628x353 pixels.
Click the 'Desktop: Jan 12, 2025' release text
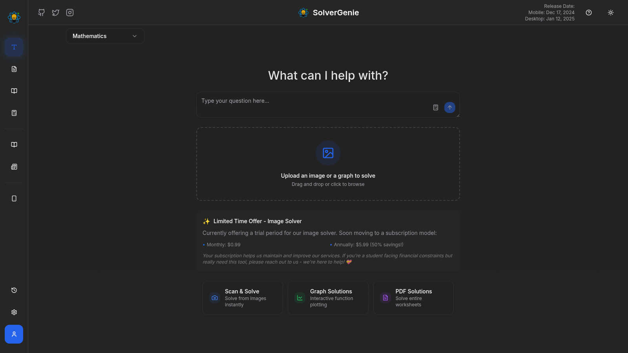click(549, 19)
